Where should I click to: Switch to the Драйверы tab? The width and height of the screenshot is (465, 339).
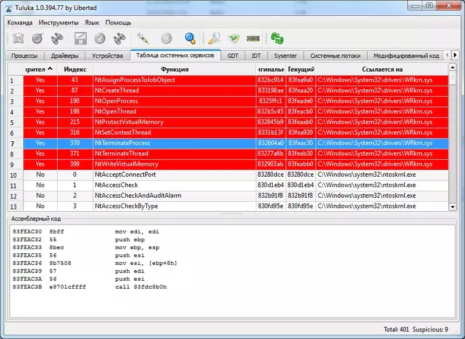tap(65, 56)
